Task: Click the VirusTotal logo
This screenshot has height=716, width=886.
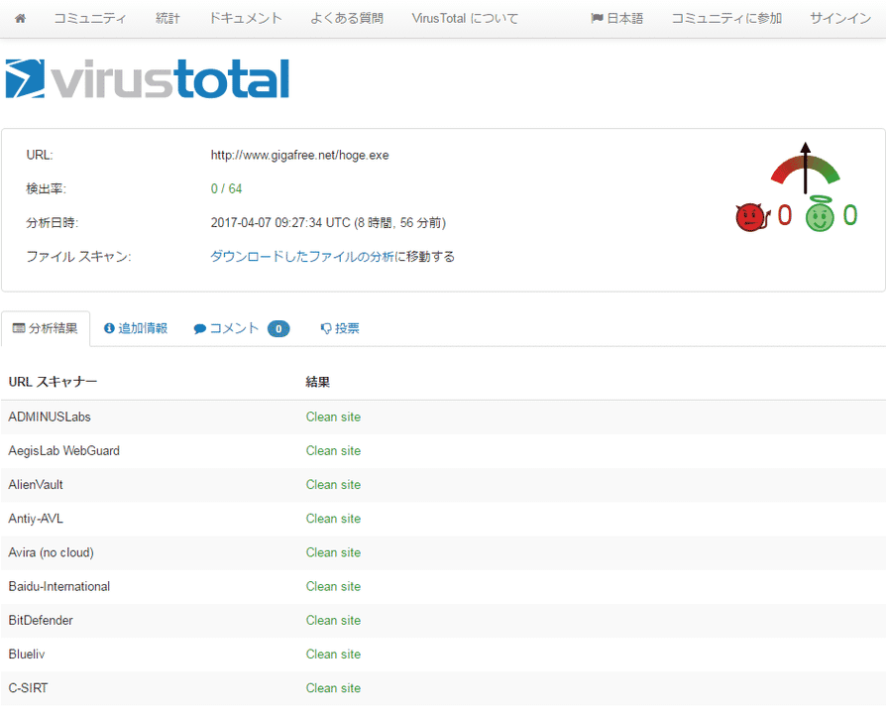Action: [148, 78]
